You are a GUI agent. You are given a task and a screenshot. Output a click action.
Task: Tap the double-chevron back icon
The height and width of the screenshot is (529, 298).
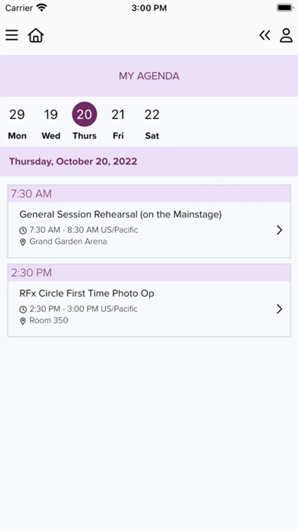tap(265, 35)
